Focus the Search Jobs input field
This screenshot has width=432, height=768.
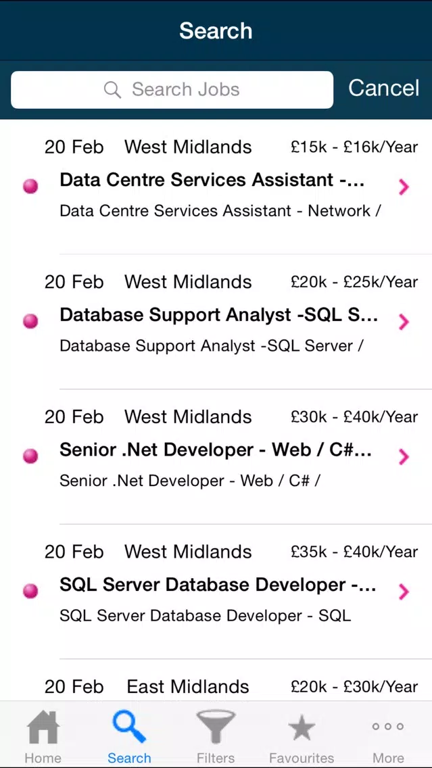click(172, 90)
